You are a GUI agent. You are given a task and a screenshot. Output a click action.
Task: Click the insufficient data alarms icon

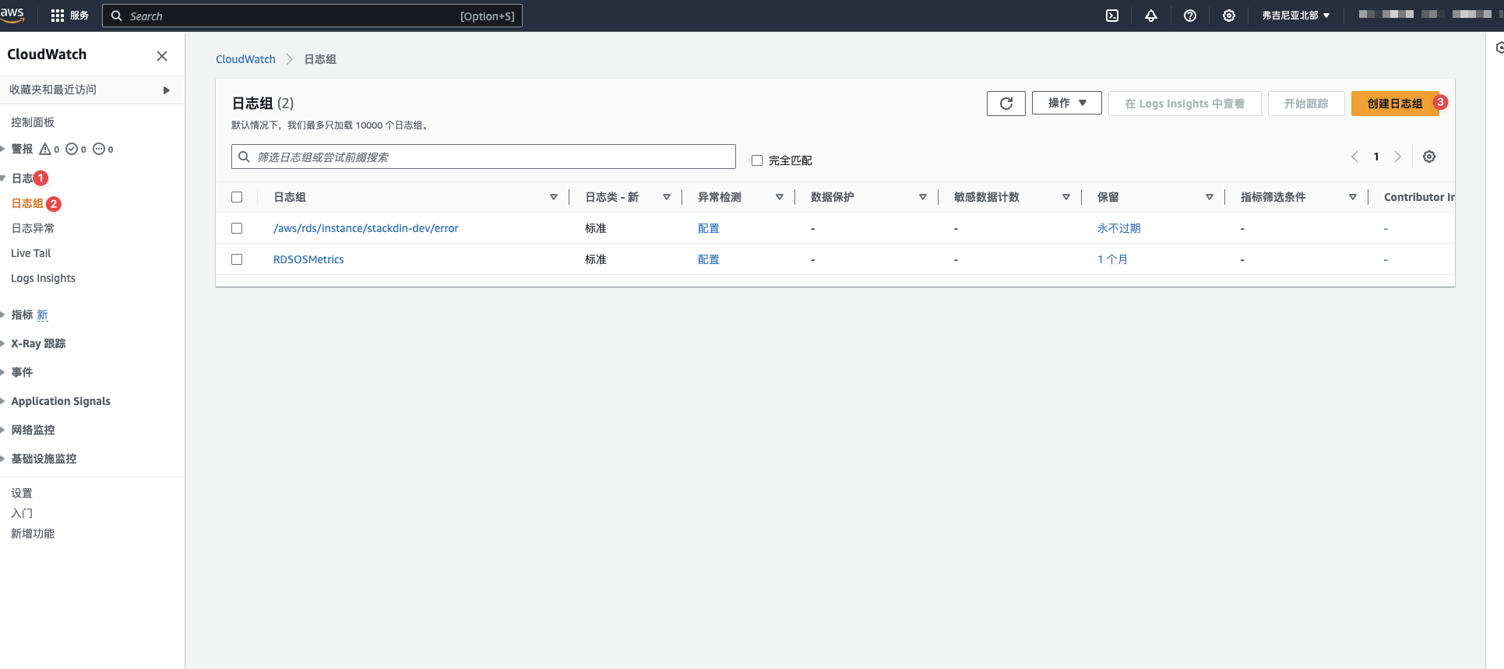(x=99, y=149)
